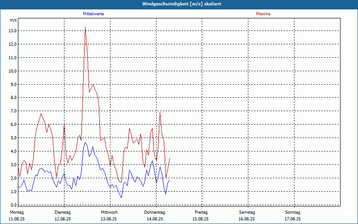Click the Dienstag day label
Viewport: 358px width, 224px height.
pos(63,212)
